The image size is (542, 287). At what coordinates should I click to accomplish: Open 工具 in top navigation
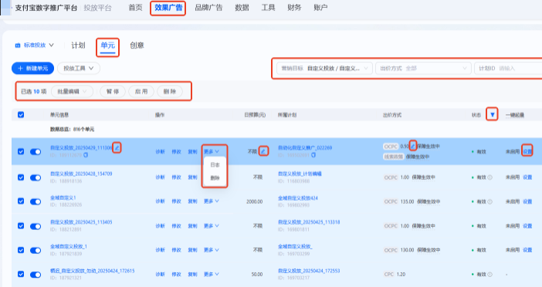click(268, 8)
